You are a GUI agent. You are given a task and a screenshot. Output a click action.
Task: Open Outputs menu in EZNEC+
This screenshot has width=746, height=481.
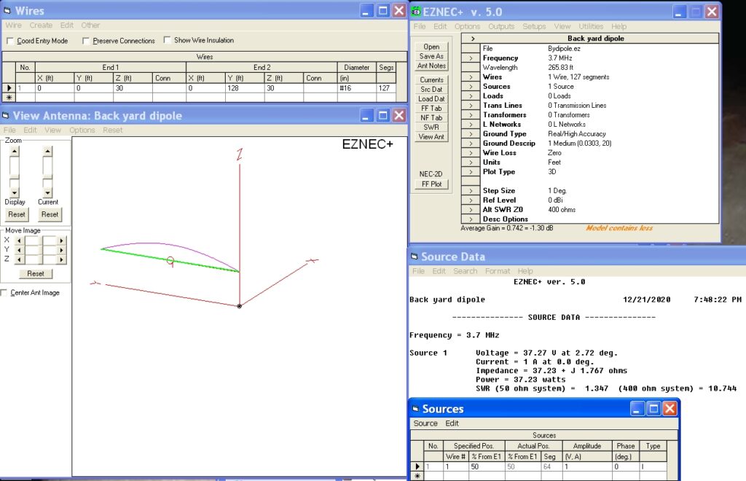pyautogui.click(x=501, y=27)
